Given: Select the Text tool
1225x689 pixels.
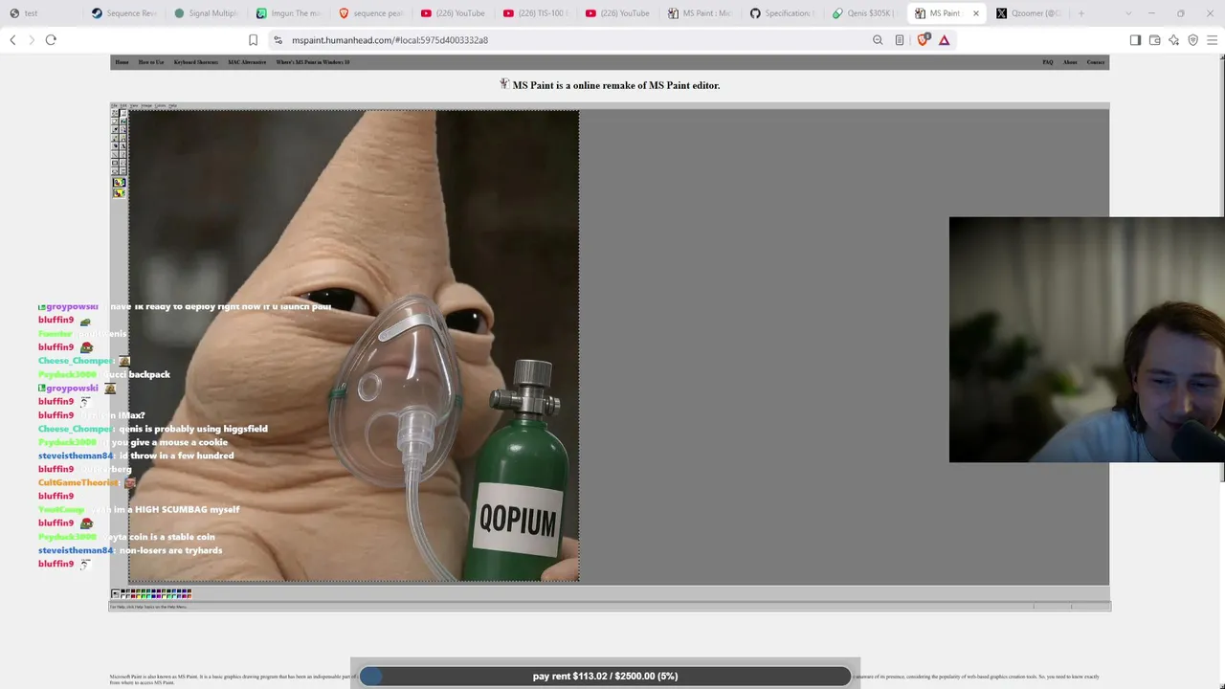Looking at the screenshot, I should click(123, 145).
